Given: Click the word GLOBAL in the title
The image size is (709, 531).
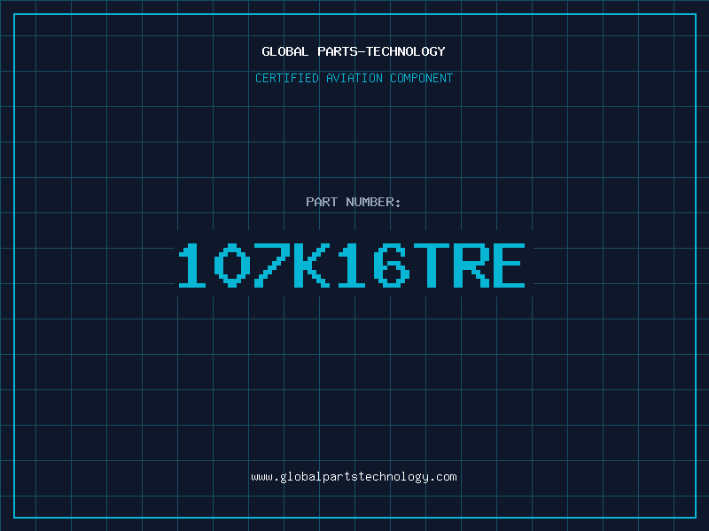Looking at the screenshot, I should click(285, 51).
